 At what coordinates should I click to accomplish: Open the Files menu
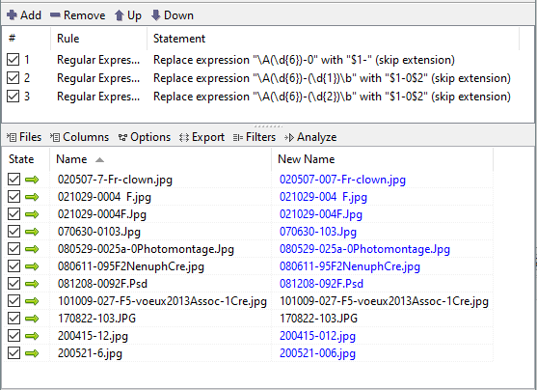point(24,137)
